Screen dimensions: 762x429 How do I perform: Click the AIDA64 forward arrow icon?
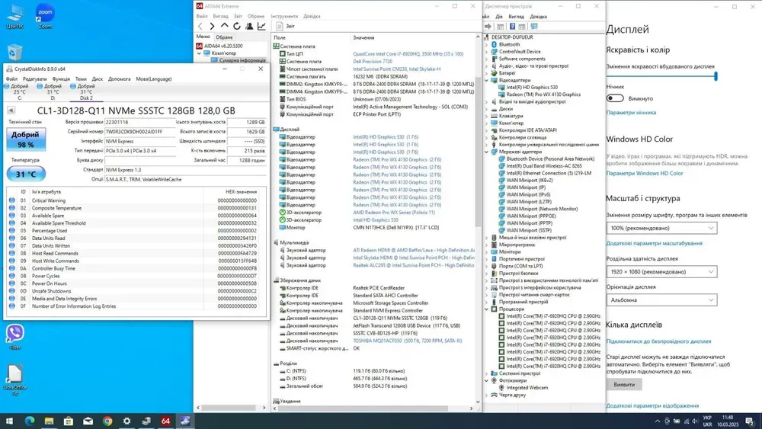[x=213, y=26]
